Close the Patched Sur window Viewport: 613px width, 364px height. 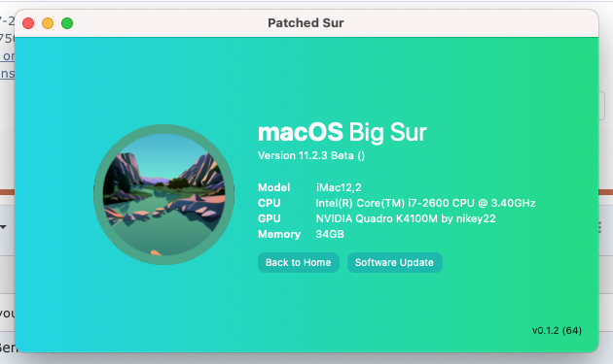28,23
